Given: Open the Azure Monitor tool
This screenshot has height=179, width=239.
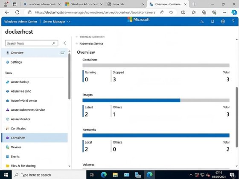Looking at the screenshot, I should 35,119.
